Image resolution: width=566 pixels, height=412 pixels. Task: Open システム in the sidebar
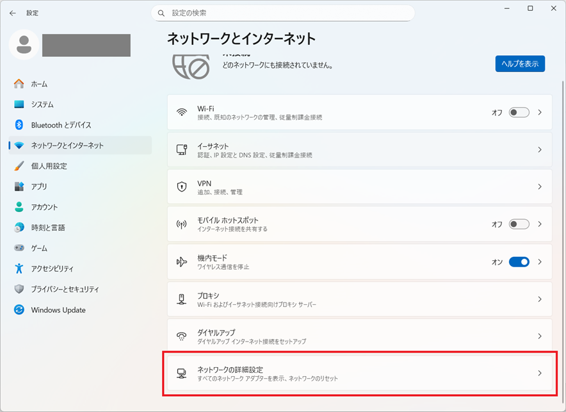42,104
